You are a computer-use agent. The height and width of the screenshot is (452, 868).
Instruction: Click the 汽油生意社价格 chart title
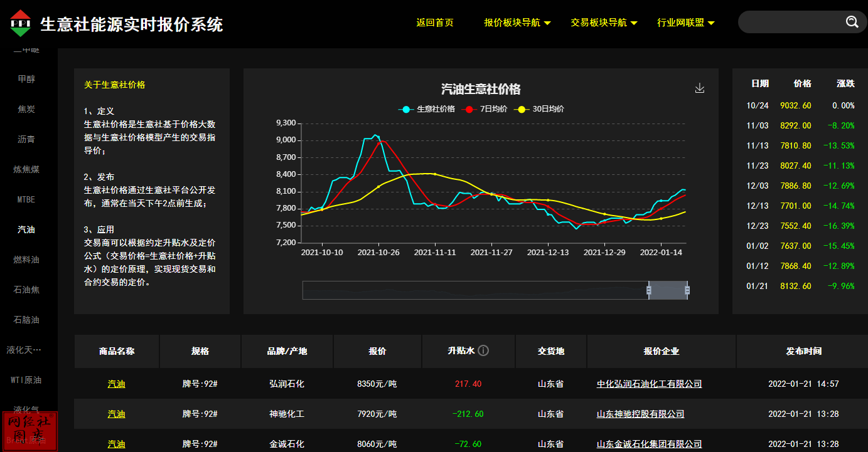click(x=481, y=89)
